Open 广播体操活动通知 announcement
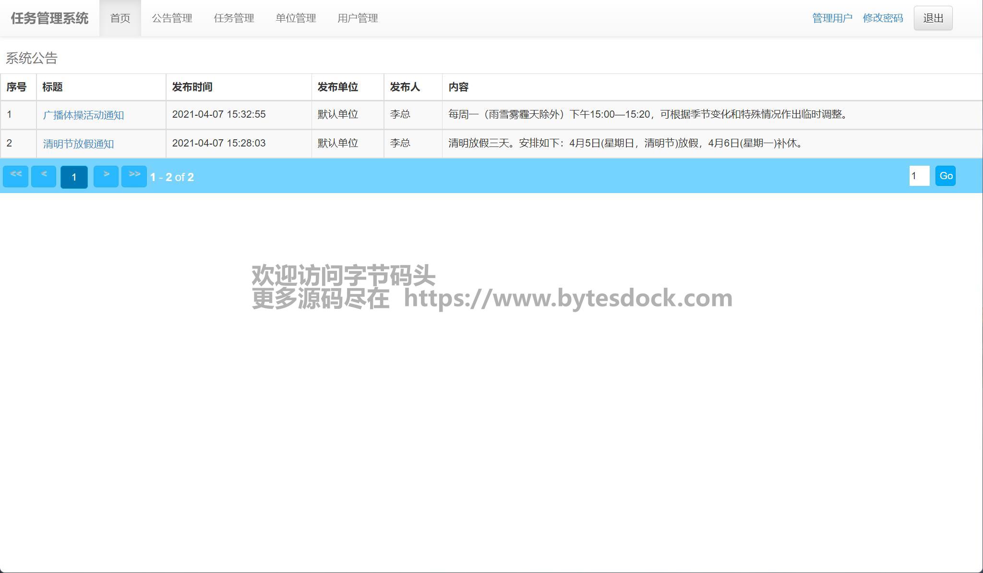 coord(84,115)
